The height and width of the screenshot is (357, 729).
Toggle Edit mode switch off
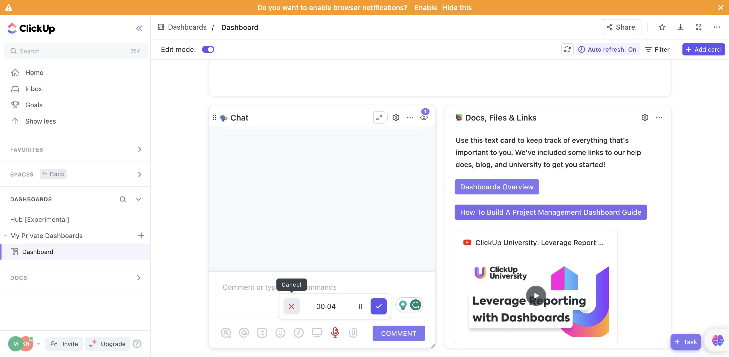(x=208, y=50)
